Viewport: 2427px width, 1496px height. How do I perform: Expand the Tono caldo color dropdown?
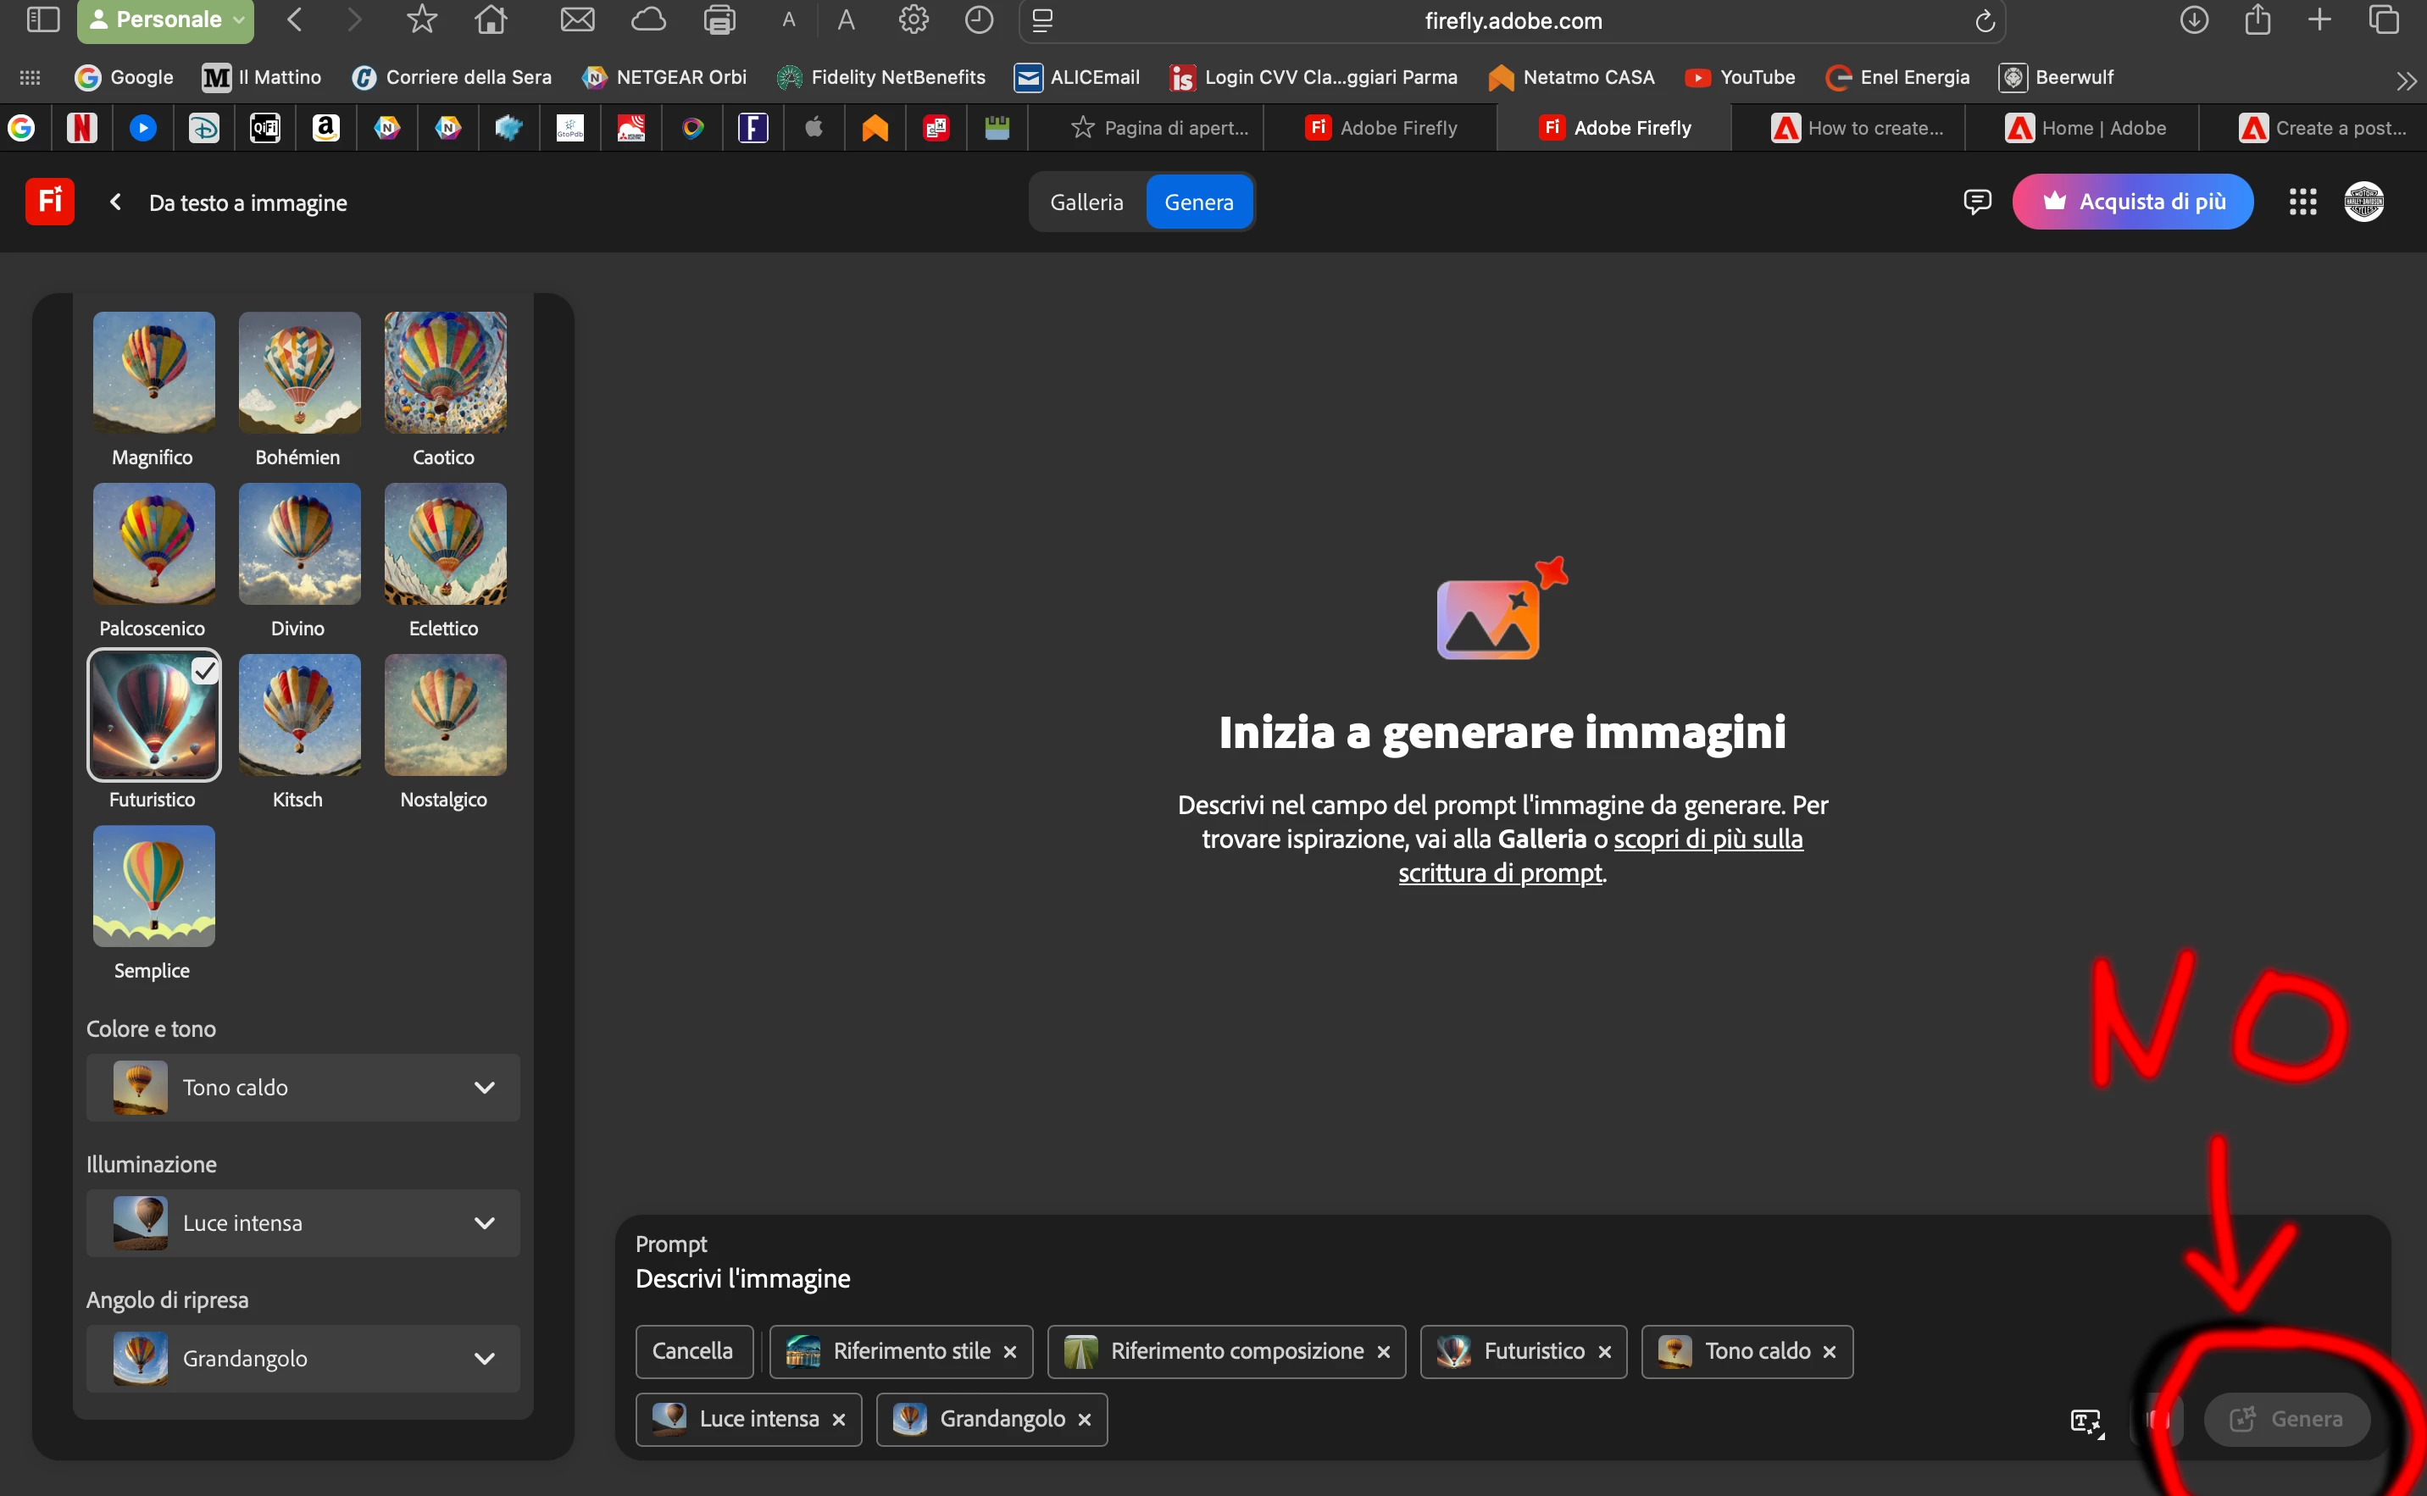[x=303, y=1088]
